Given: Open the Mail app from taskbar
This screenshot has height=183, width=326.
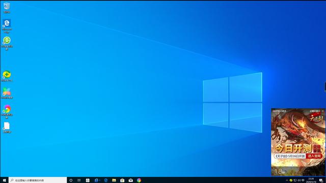Looking at the screenshot, I should click(130, 180).
